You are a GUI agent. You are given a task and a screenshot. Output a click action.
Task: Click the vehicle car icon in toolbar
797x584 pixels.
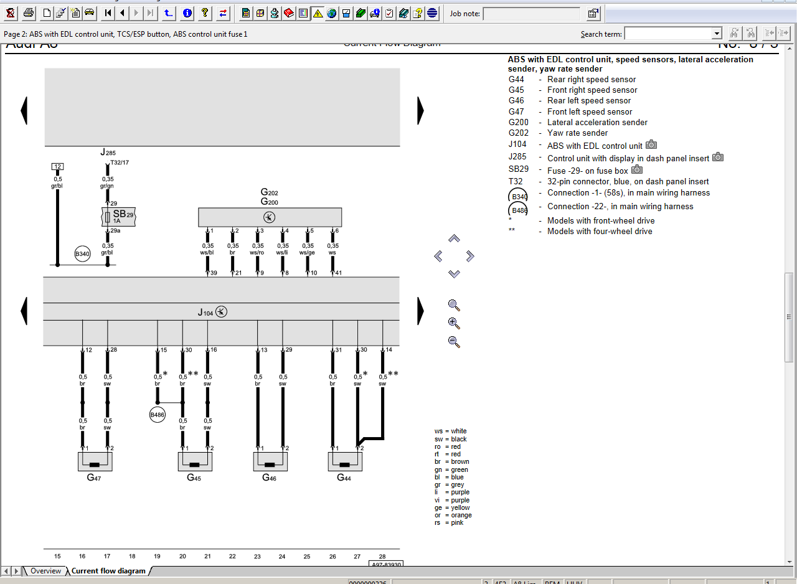click(88, 12)
